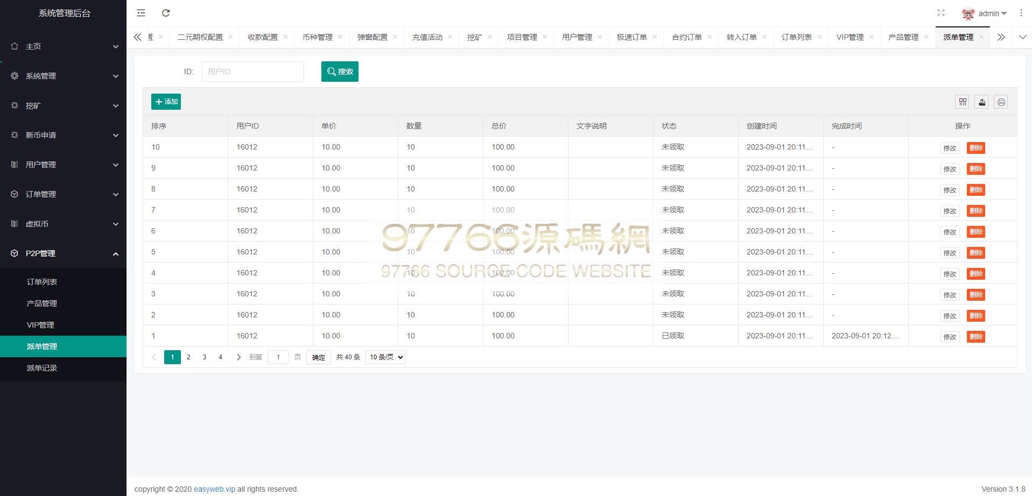The height and width of the screenshot is (496, 1032).
Task: Open the 10 条/页 page size dropdown
Action: (x=385, y=357)
